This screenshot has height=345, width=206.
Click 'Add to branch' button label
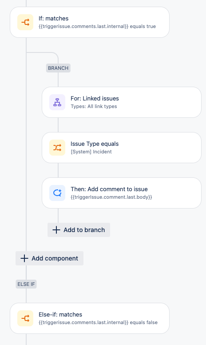click(84, 230)
